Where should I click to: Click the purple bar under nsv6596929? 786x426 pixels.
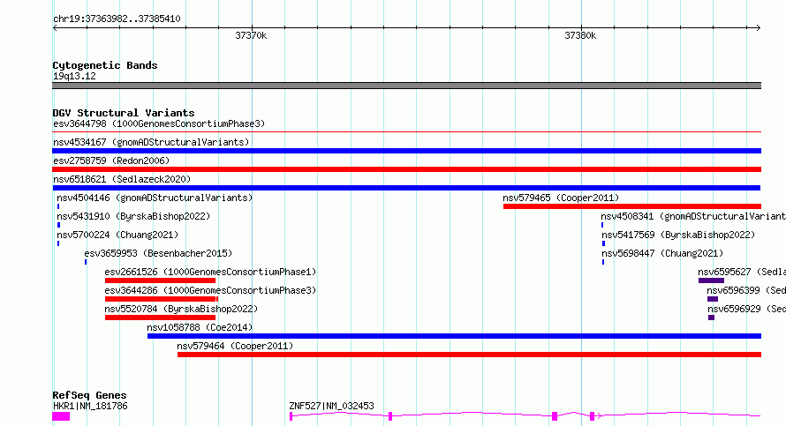pyautogui.click(x=711, y=318)
